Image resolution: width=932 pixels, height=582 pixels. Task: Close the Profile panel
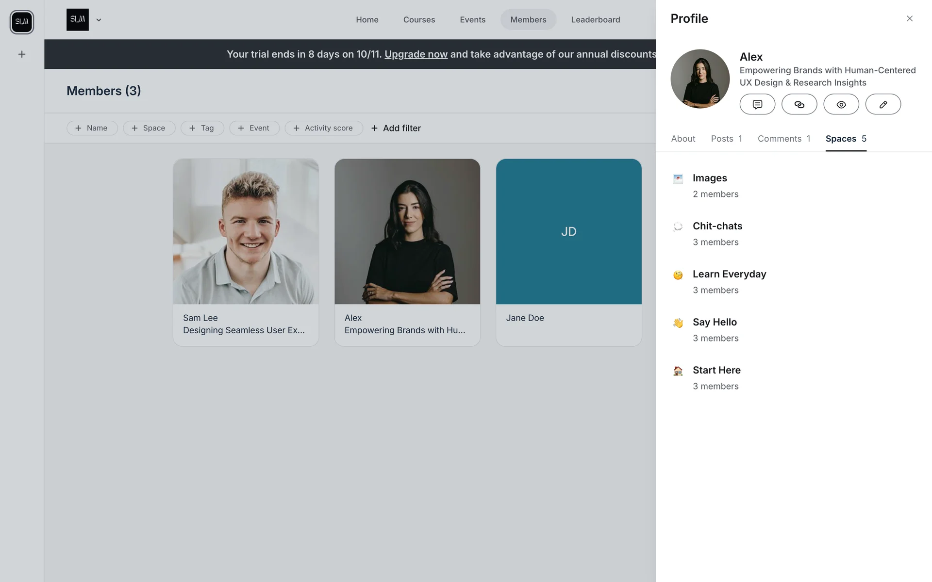pos(910,18)
